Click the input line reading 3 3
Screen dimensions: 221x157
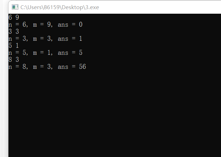pyautogui.click(x=14, y=32)
